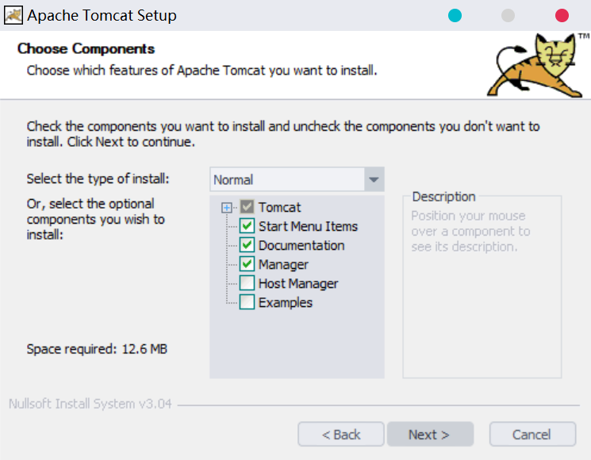Click the 'Space required: 12.6 MB' text
Screen dimensions: 591x460
97,349
